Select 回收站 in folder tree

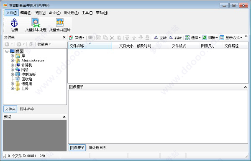point(27,79)
